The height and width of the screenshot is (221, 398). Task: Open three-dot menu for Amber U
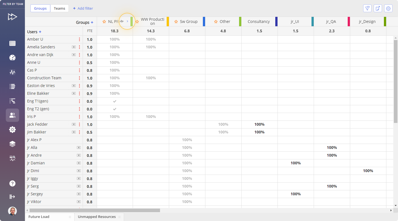[80, 39]
